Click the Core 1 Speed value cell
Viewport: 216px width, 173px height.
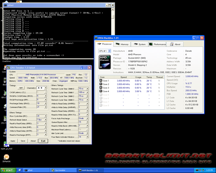pos(123,81)
